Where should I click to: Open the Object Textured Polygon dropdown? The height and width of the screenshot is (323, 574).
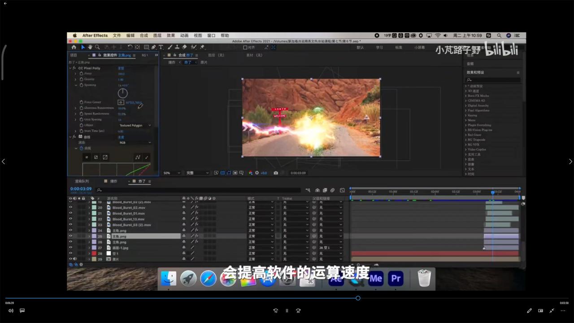(135, 126)
